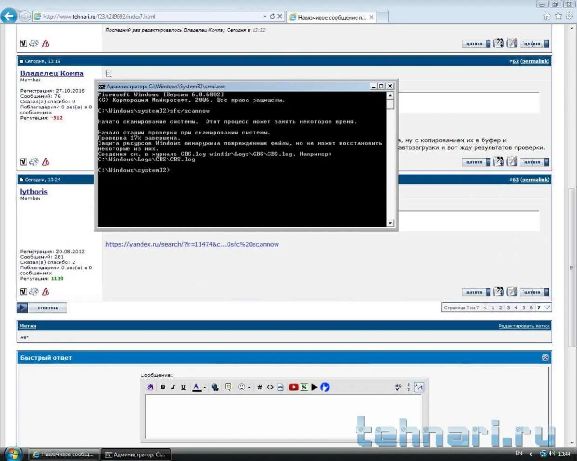Toggle italic formatting in quick reply
Screen dimensions: 577x461
[173, 387]
